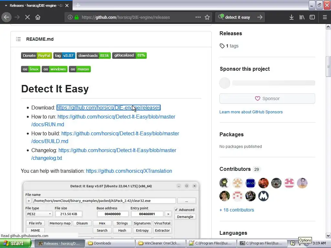Open a new browser tab
The width and height of the screenshot is (331, 248).
78,5
